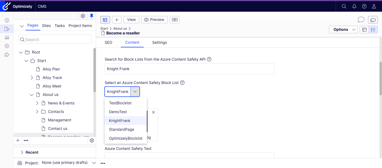The image size is (382, 168).
Task: Collapse the About us tree node
Action: point(32,95)
